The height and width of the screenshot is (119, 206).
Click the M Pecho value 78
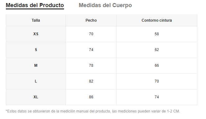coord(91,66)
